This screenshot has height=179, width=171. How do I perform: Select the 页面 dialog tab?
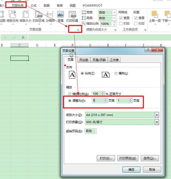pyautogui.click(x=70, y=60)
